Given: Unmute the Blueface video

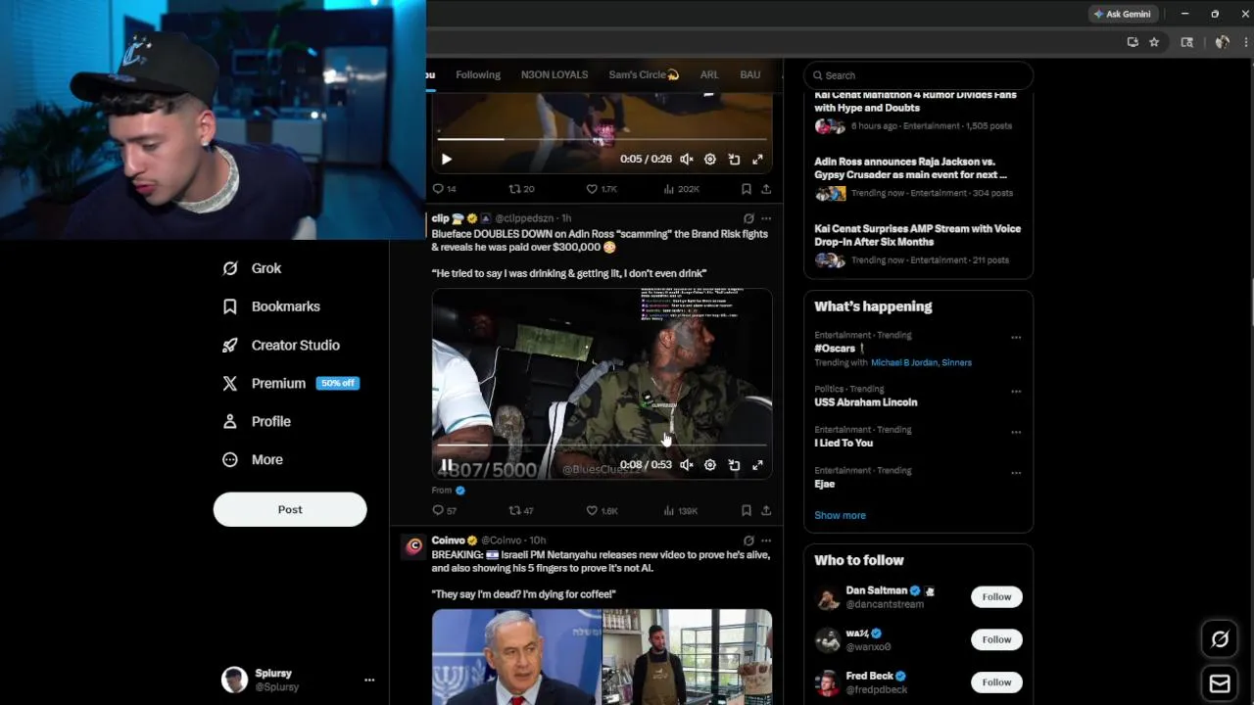Looking at the screenshot, I should 687,465.
